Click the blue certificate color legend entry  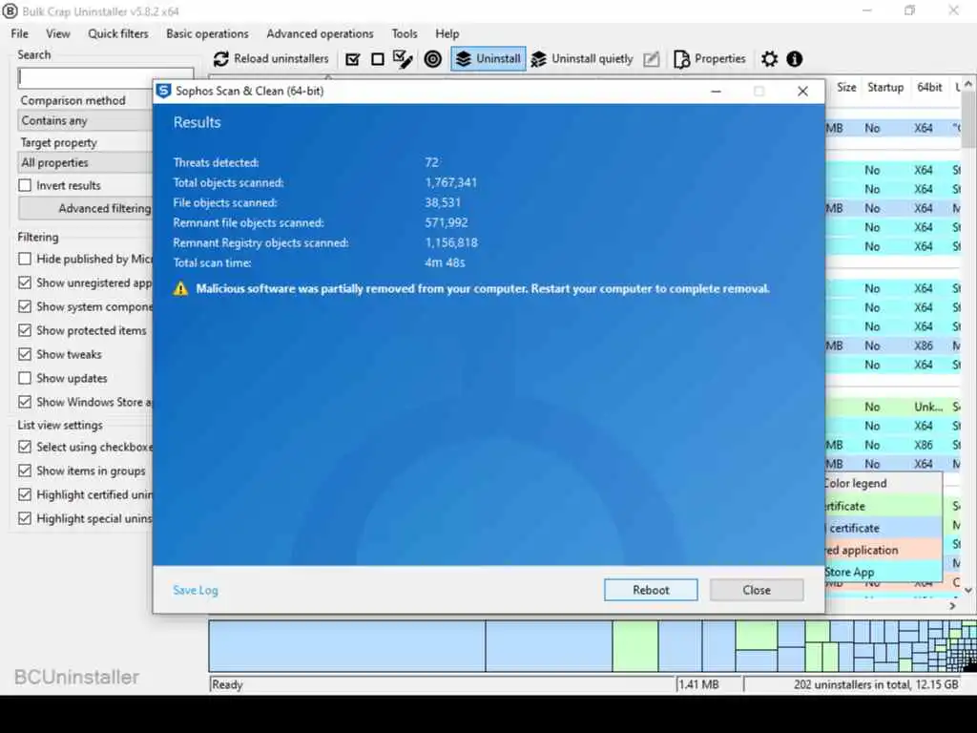pos(883,528)
